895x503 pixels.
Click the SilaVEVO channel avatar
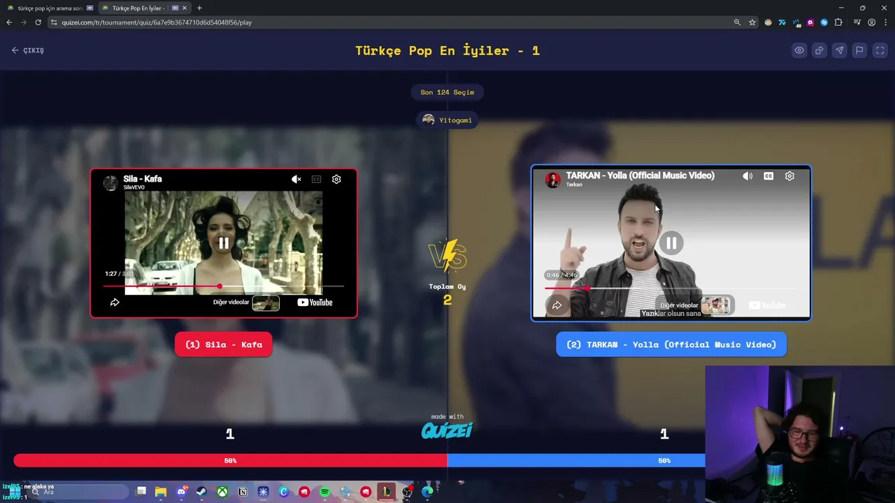110,183
